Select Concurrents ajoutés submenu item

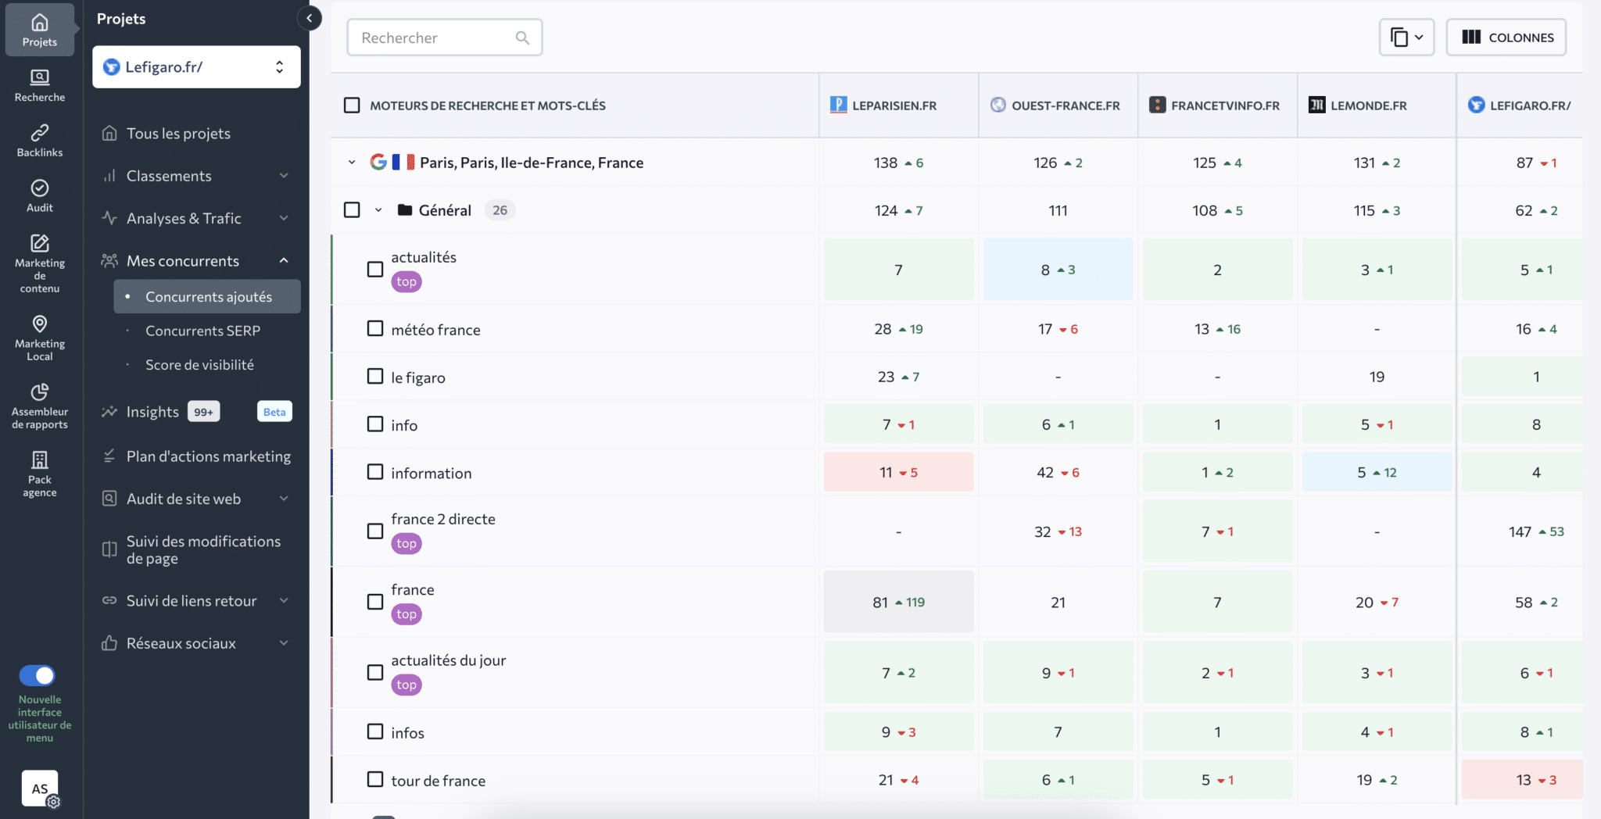pyautogui.click(x=207, y=297)
